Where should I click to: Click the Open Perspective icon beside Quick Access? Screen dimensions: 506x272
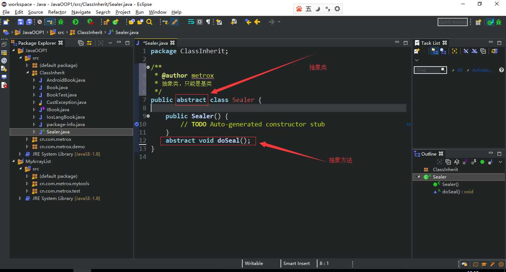(479, 22)
